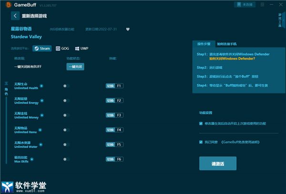Click the switch hotkey button for F1
The width and height of the screenshot is (286, 194).
point(111,86)
